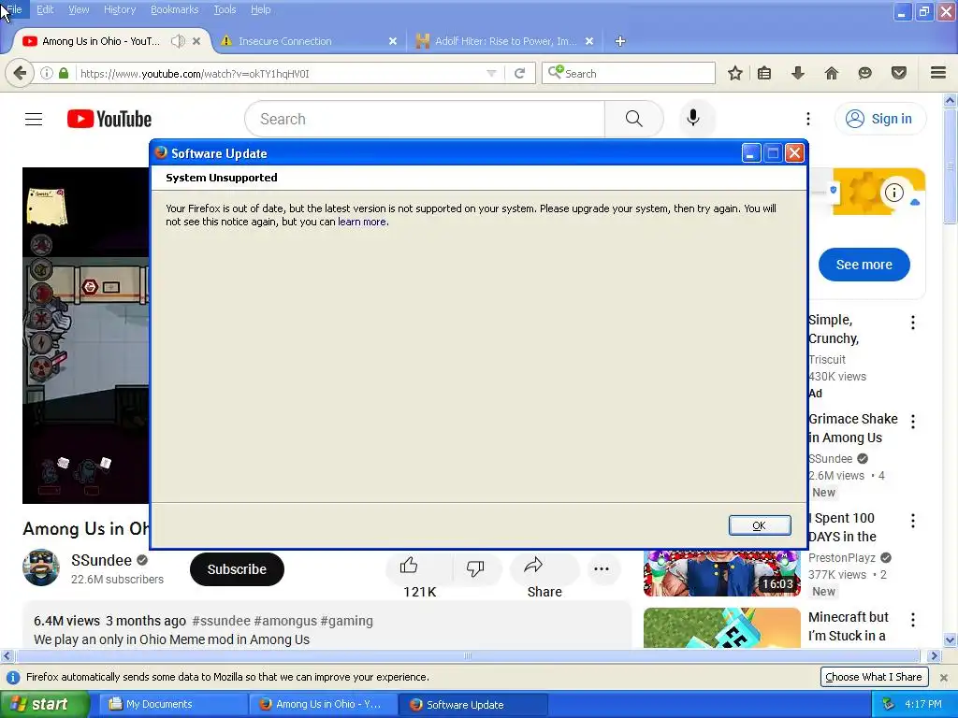
Task: Click the YouTube logo
Action: 109,119
